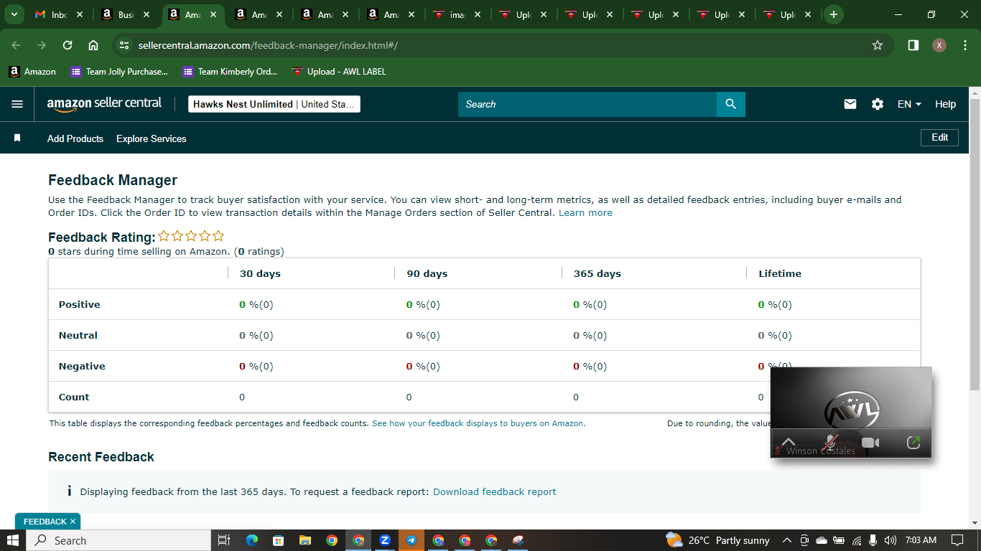Viewport: 981px width, 551px height.
Task: Open the Hawks Nest Unlimited account switcher
Action: click(x=274, y=104)
